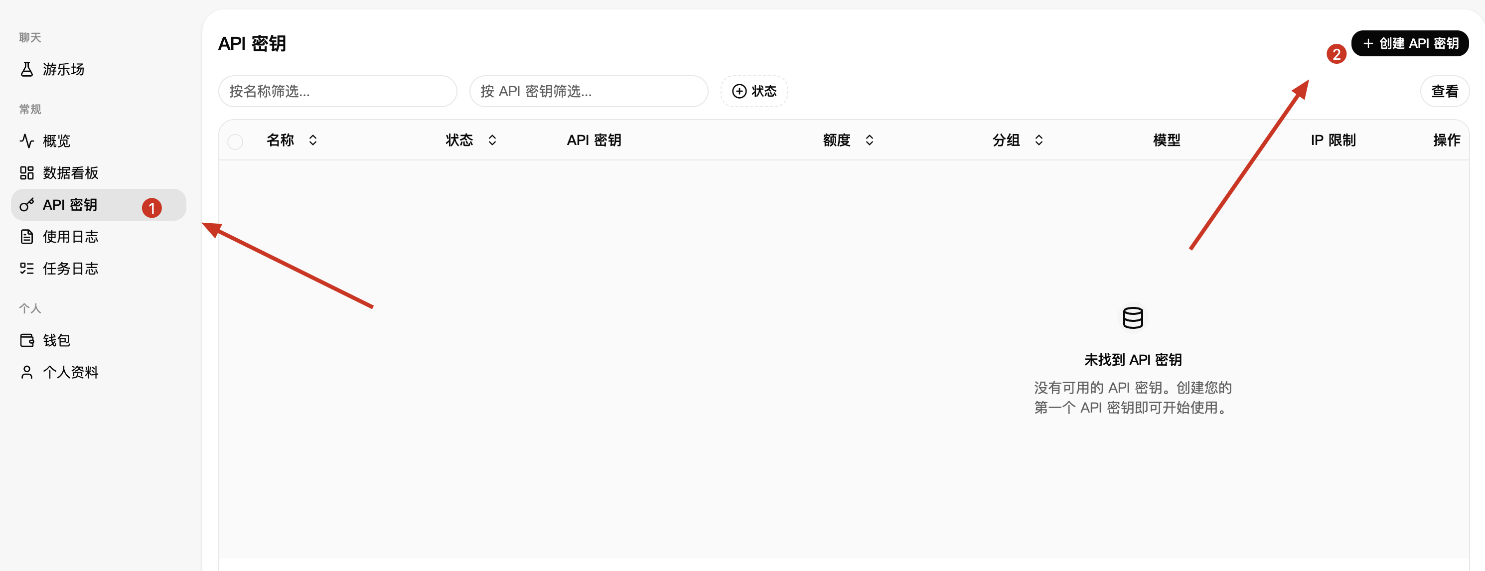Focus the 按名称筛选 input field
1485x571 pixels.
[x=338, y=91]
